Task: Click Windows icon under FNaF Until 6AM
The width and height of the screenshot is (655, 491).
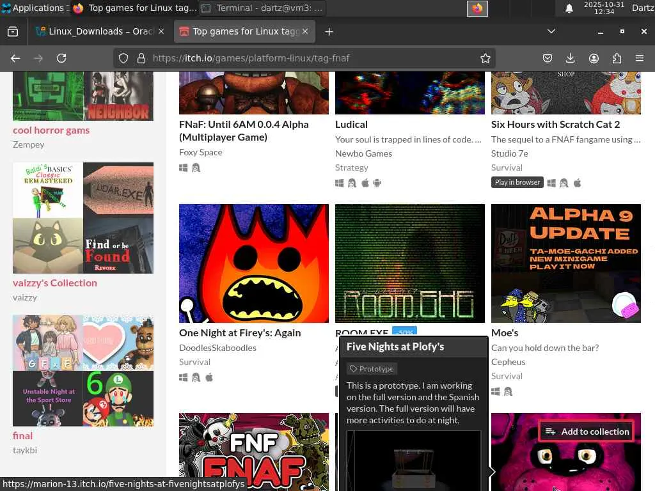Action: click(184, 168)
